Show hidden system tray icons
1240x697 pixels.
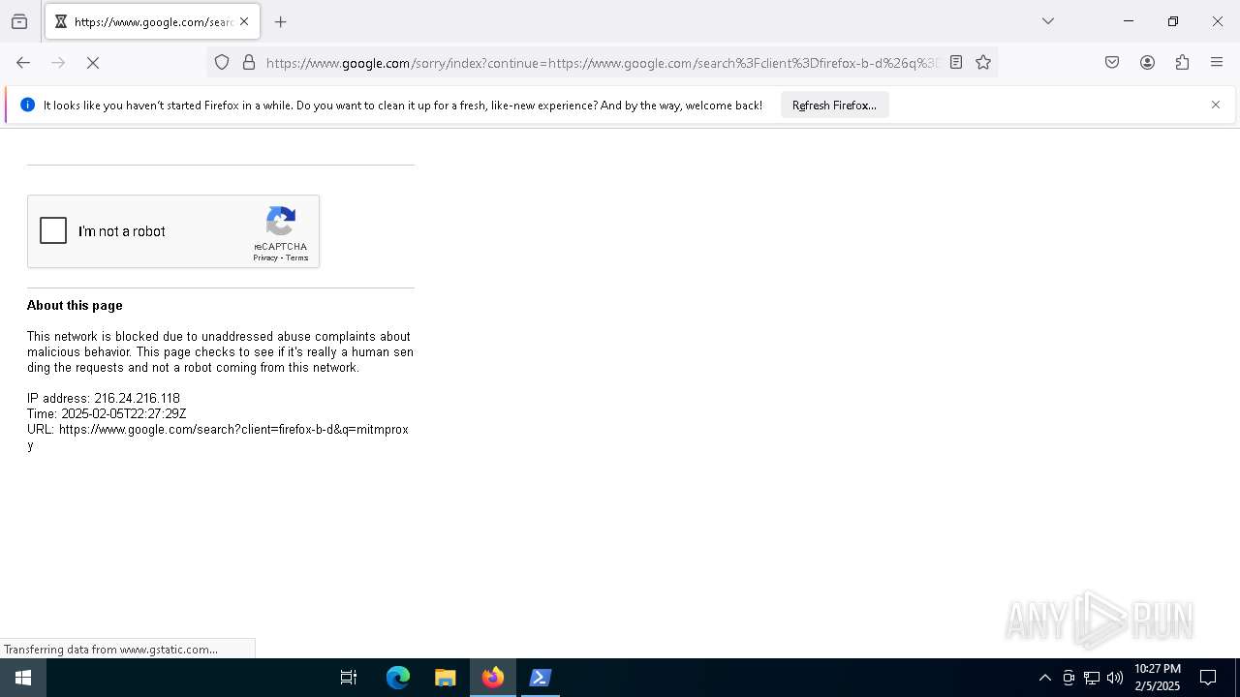pos(1044,678)
